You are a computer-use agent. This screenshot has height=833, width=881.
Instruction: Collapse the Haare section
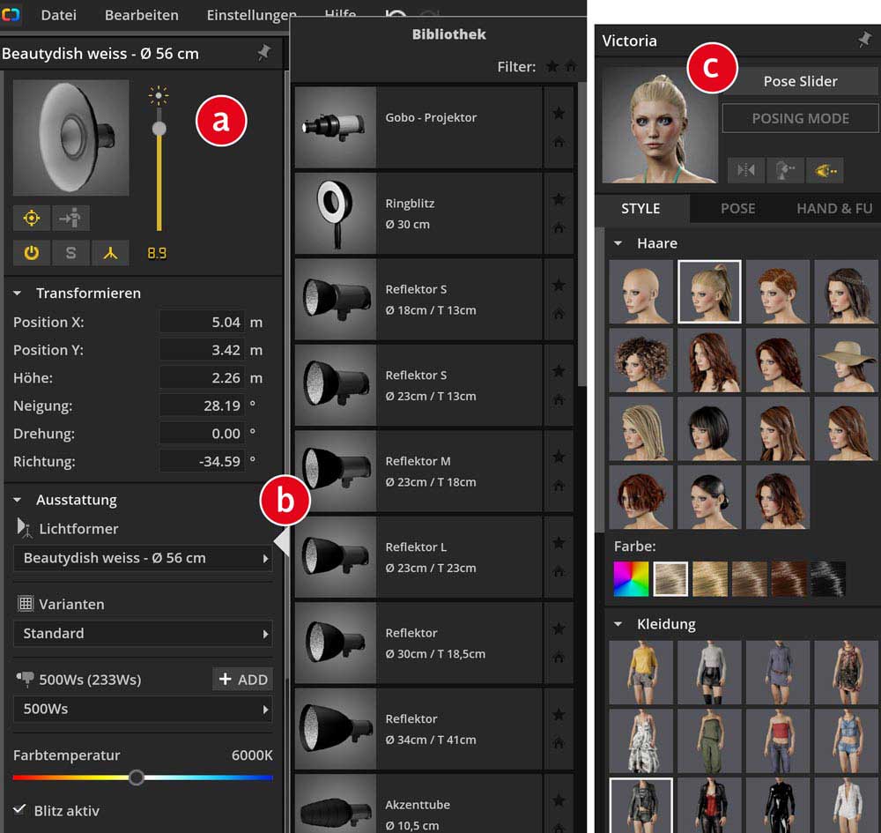pos(618,243)
